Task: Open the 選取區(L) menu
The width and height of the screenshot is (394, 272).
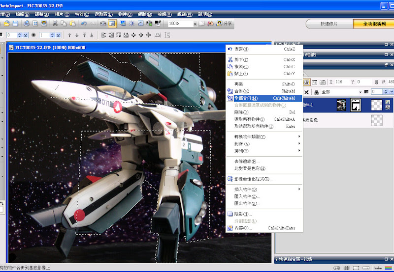Action: pos(103,14)
